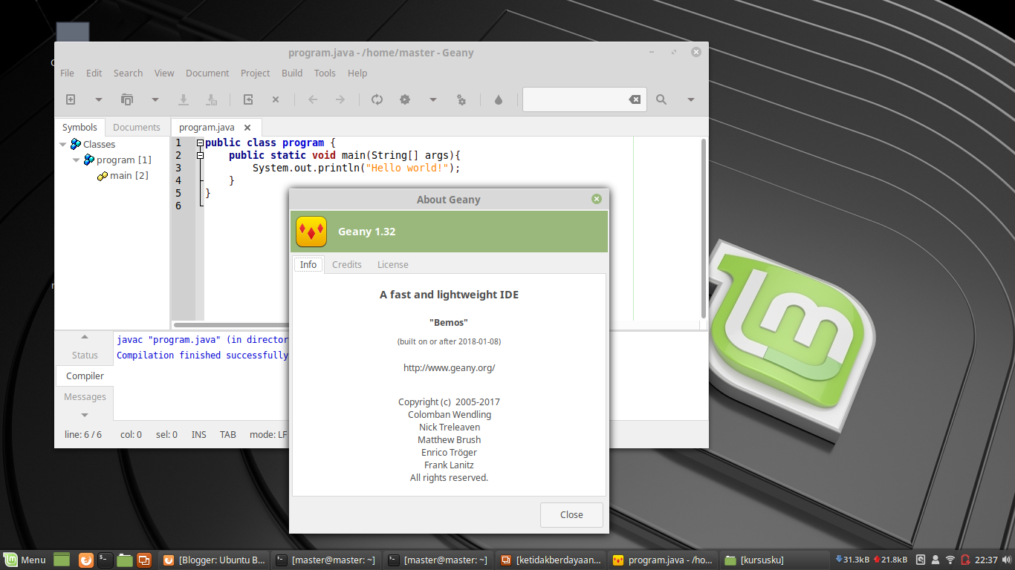Image resolution: width=1015 pixels, height=570 pixels.
Task: Switch to the License tab in About Geany
Action: [393, 264]
